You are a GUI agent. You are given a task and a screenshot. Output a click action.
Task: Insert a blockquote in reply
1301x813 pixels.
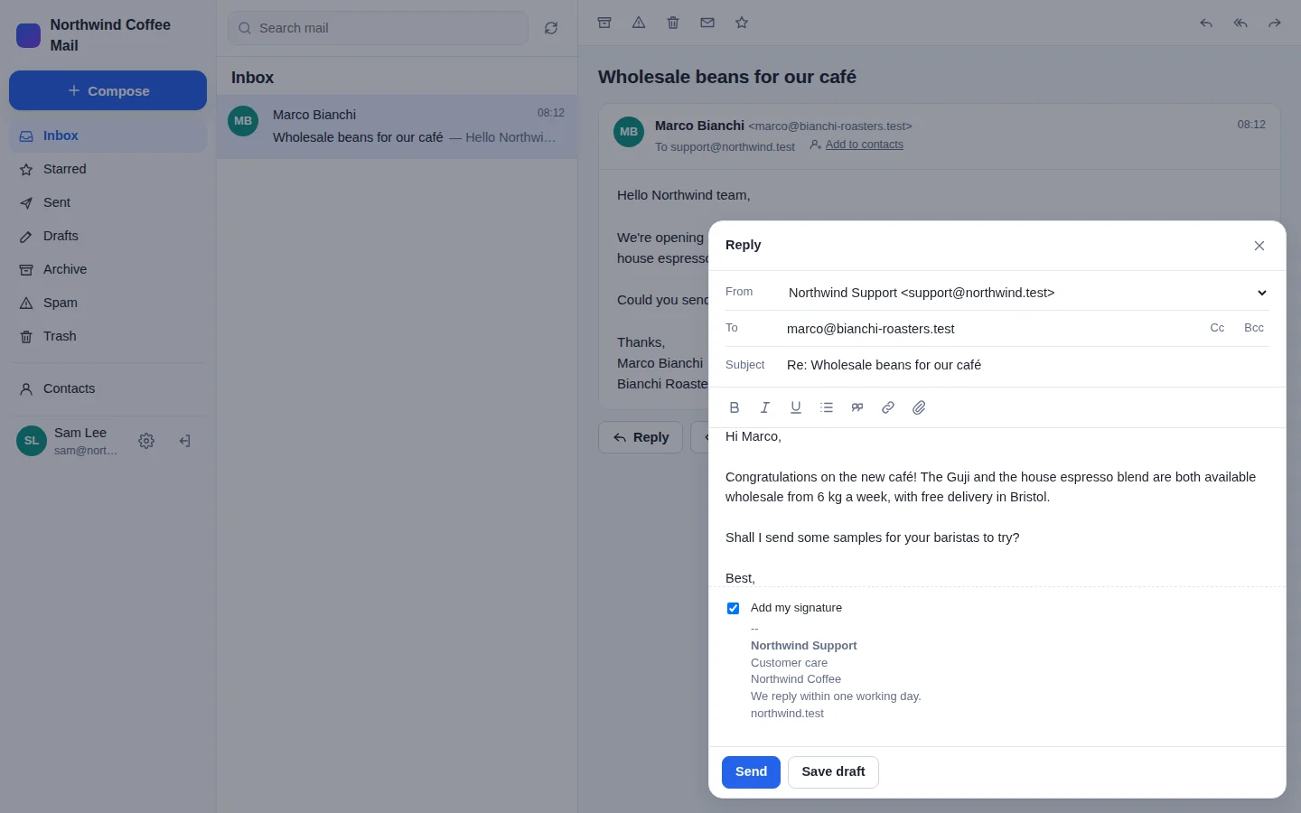pos(857,407)
